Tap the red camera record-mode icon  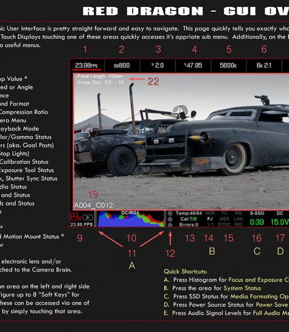[75, 217]
